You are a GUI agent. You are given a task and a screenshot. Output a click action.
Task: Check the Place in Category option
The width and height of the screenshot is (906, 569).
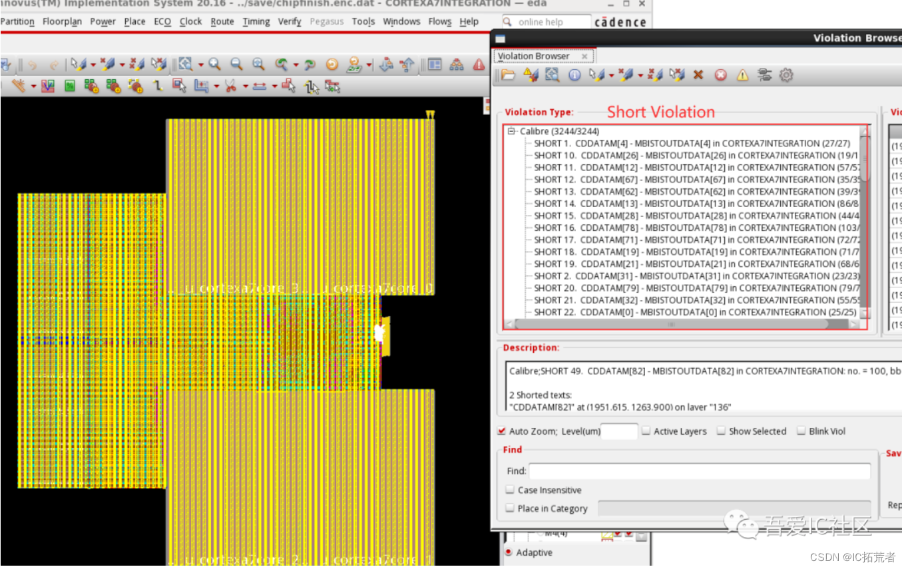(x=510, y=508)
